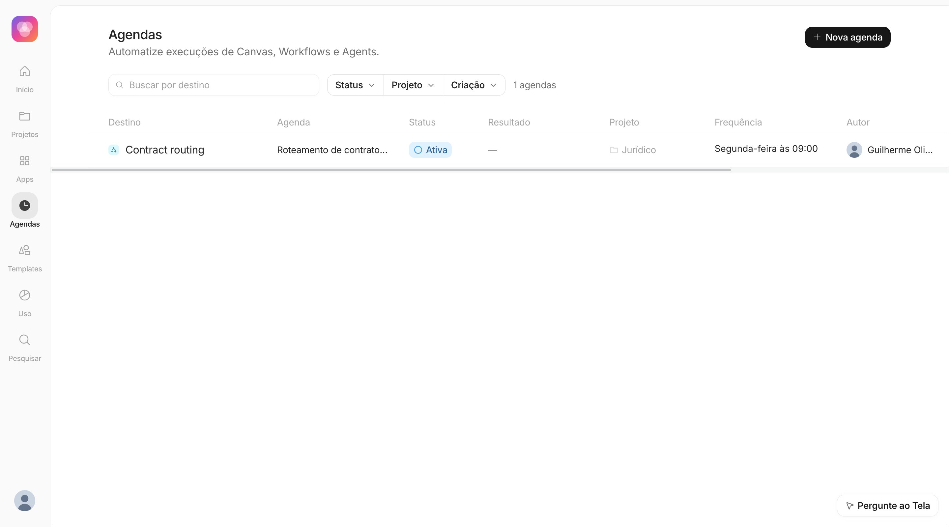
Task: Click the Projeto column header
Action: (x=624, y=122)
